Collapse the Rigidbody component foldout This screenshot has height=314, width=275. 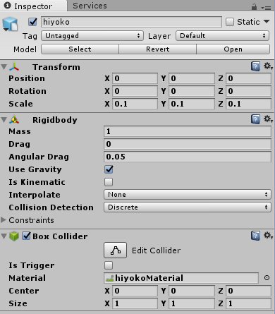(4, 120)
